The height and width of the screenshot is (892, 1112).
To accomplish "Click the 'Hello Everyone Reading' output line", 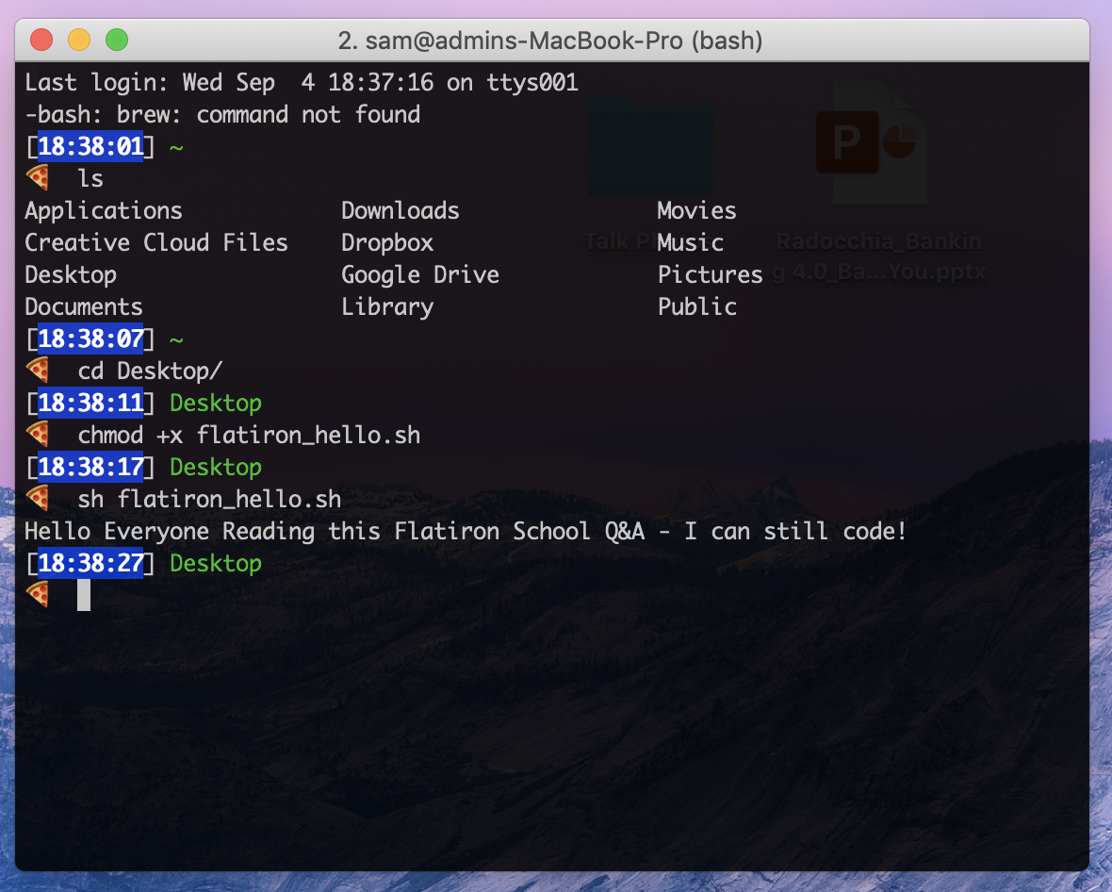I will click(466, 531).
